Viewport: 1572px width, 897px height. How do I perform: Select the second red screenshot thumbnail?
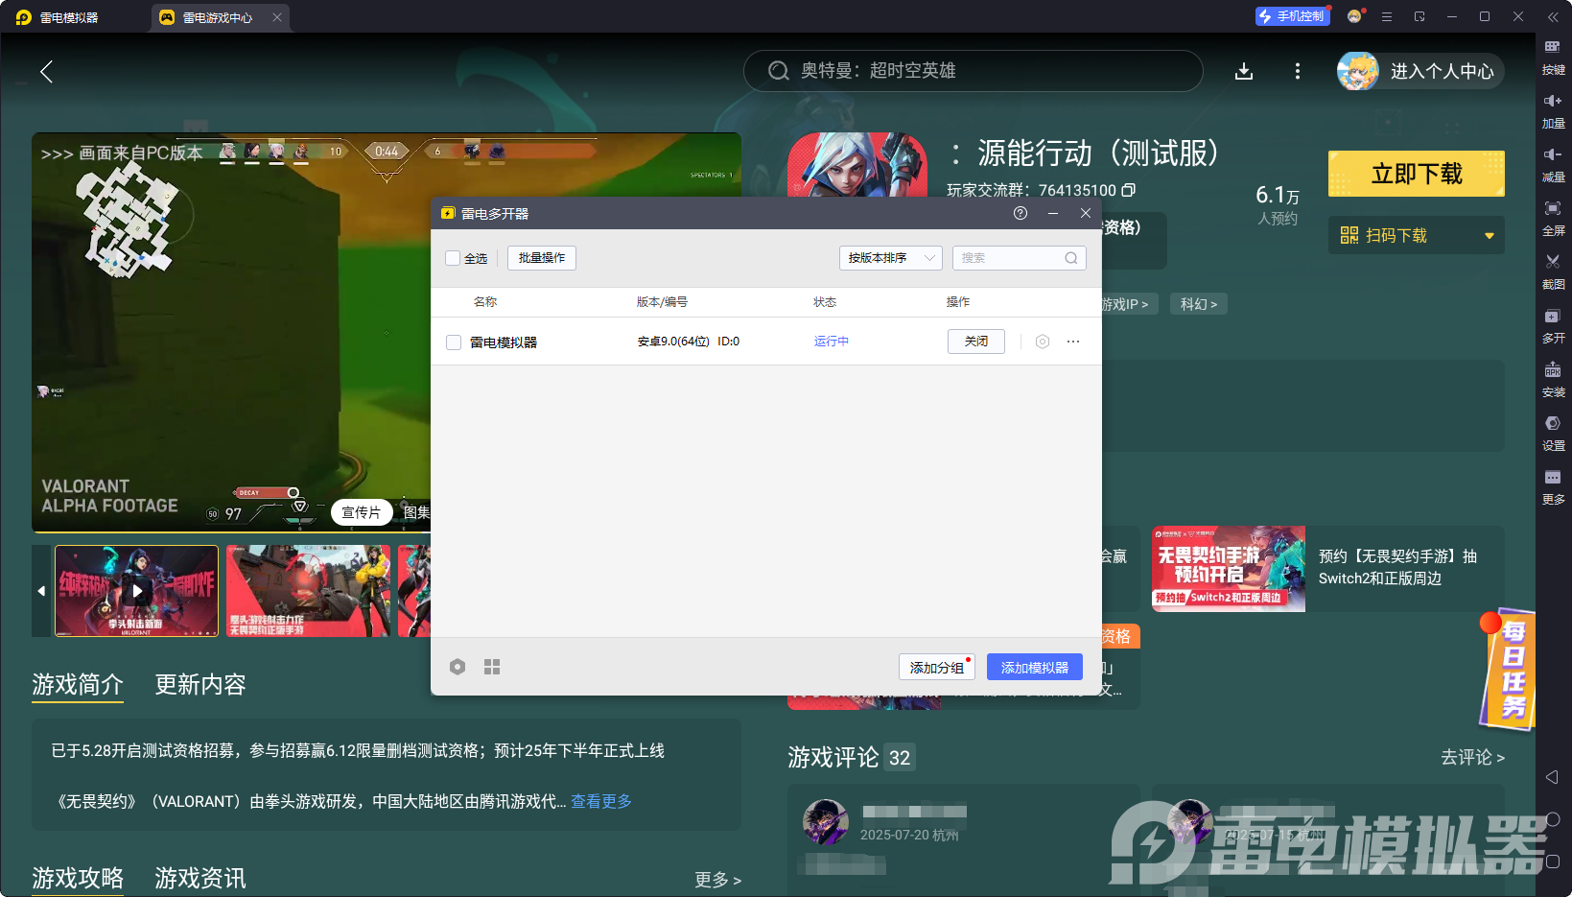click(x=308, y=591)
